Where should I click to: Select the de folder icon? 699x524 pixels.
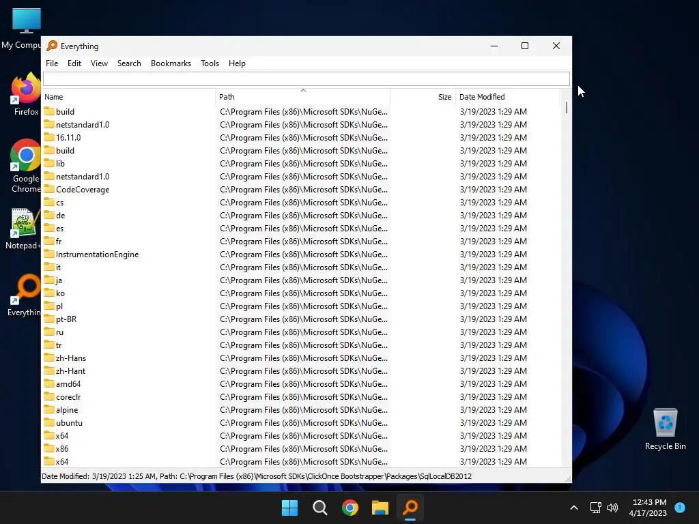49,215
